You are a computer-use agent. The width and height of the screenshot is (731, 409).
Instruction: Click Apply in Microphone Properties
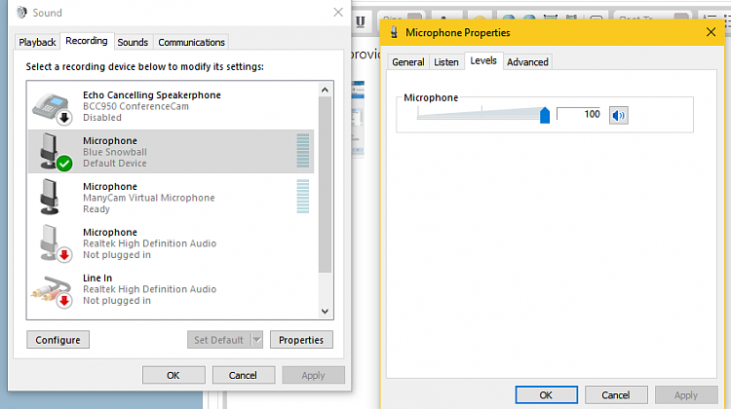[x=686, y=395]
